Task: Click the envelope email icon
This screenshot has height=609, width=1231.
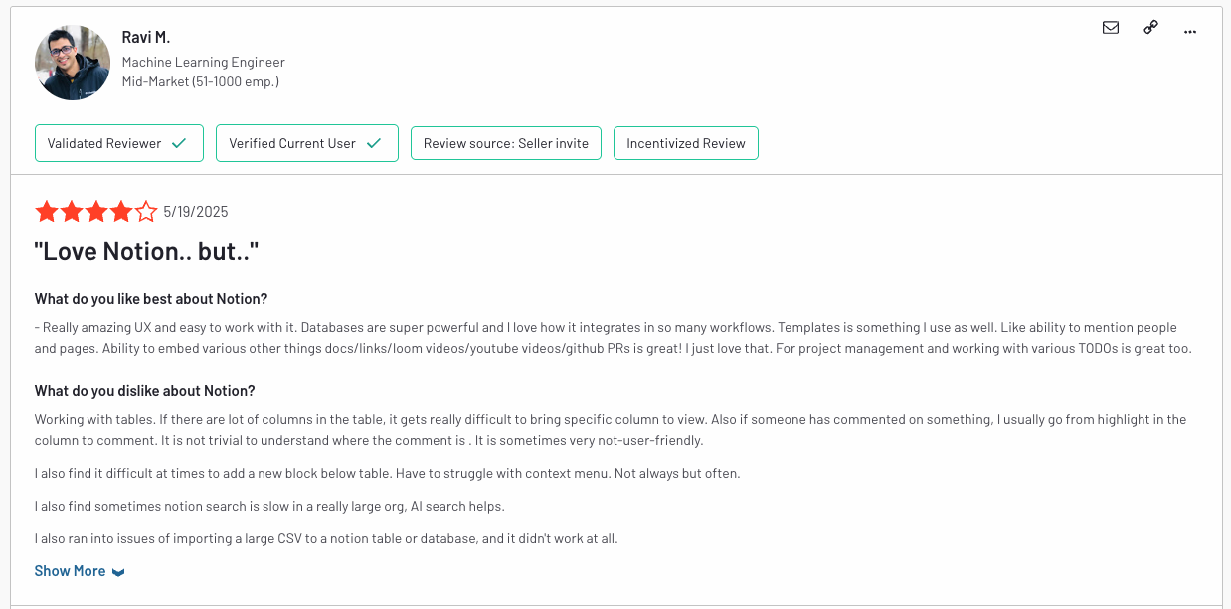Action: pyautogui.click(x=1111, y=28)
